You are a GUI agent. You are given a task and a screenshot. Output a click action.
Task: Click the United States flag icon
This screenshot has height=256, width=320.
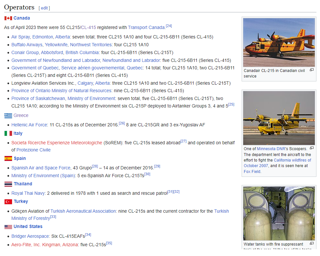pyautogui.click(x=8, y=227)
